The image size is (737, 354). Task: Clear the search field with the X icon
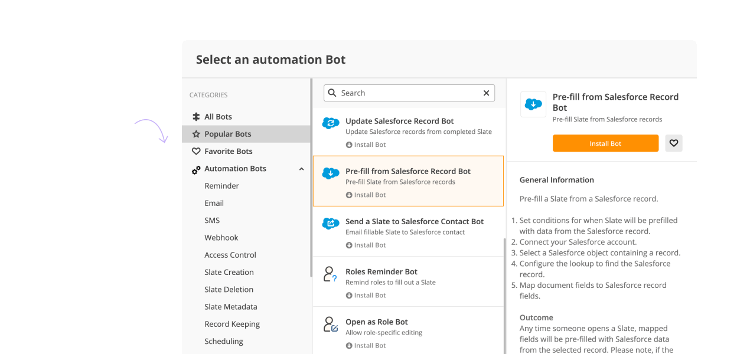coord(486,93)
